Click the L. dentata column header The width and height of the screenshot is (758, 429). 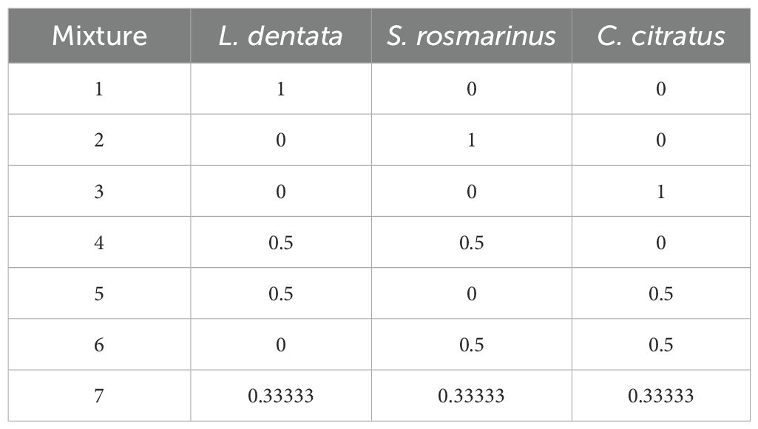click(280, 36)
